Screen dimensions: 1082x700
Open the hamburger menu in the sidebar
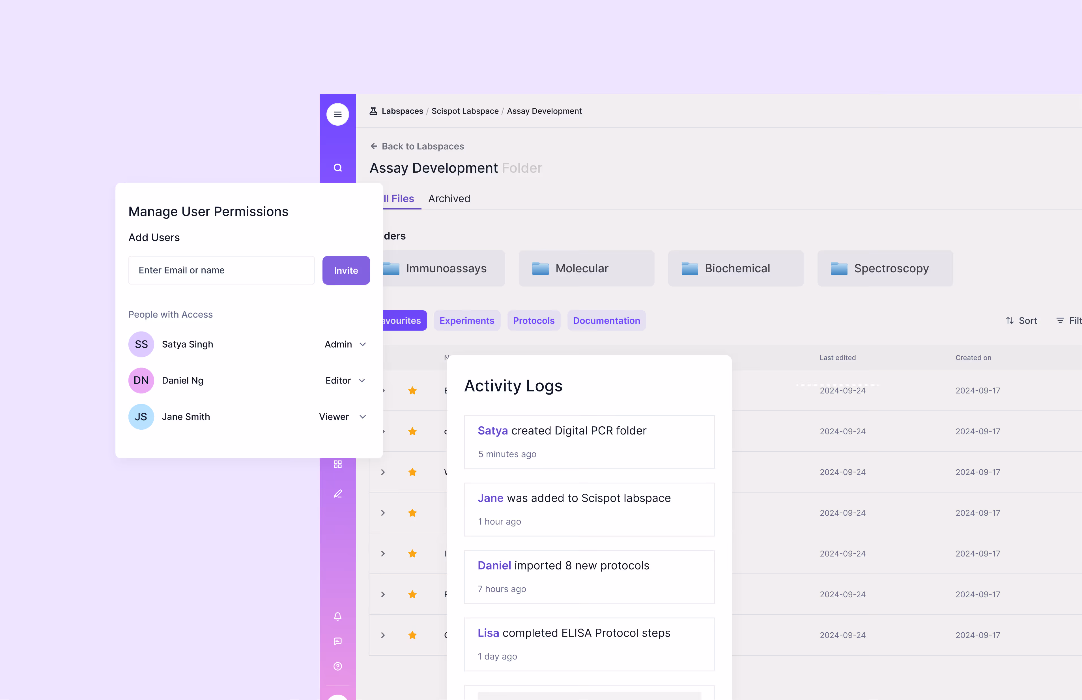(x=337, y=114)
